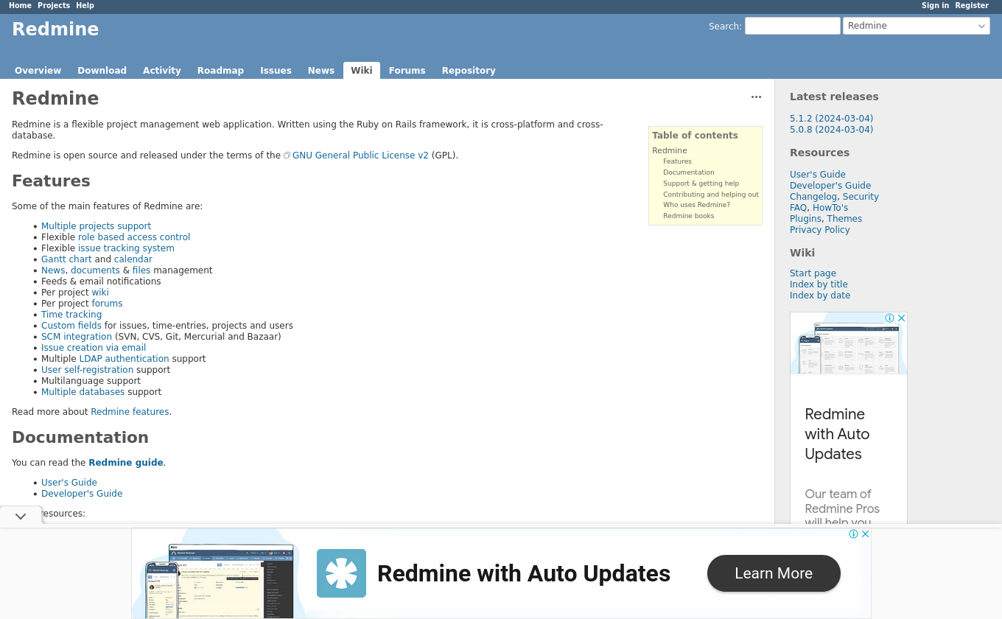
Task: Go to the Roadmap tab
Action: 220,71
